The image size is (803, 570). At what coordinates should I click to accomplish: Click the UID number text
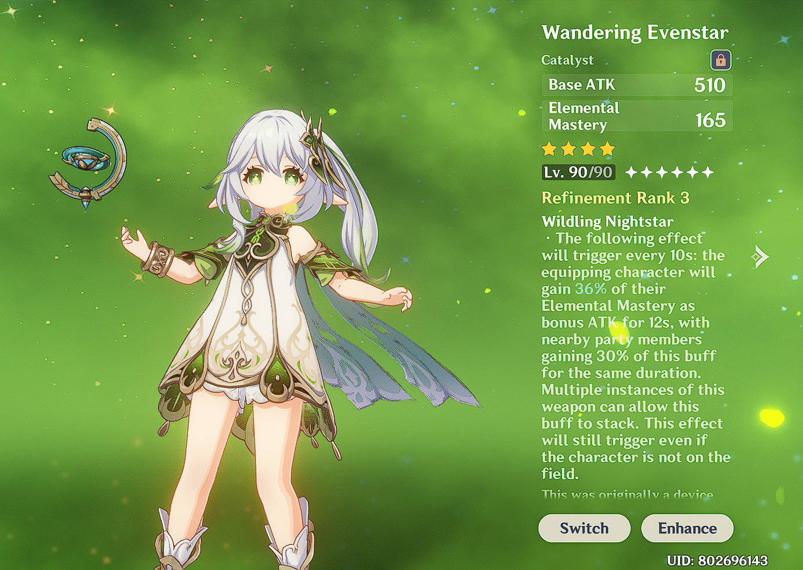(x=717, y=561)
